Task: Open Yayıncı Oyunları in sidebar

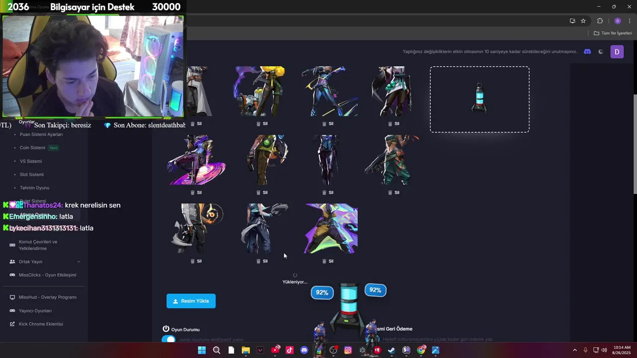Action: 35,311
